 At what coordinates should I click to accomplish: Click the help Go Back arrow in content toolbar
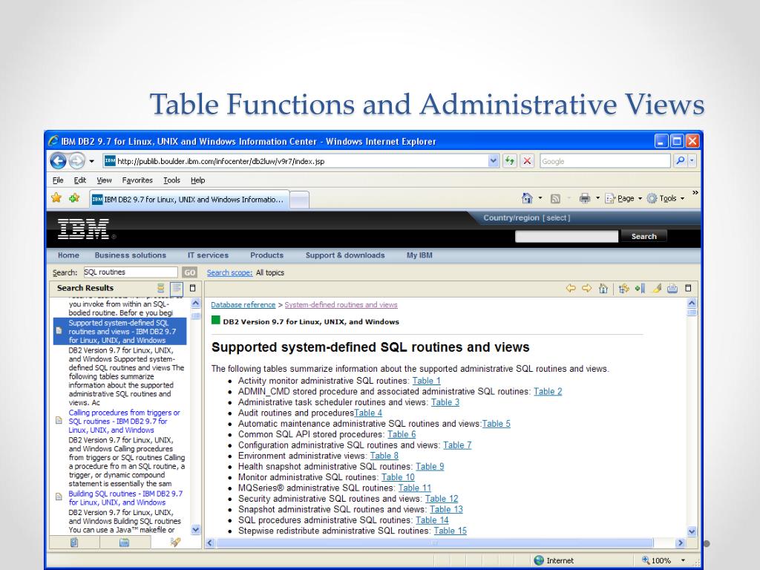tap(571, 289)
